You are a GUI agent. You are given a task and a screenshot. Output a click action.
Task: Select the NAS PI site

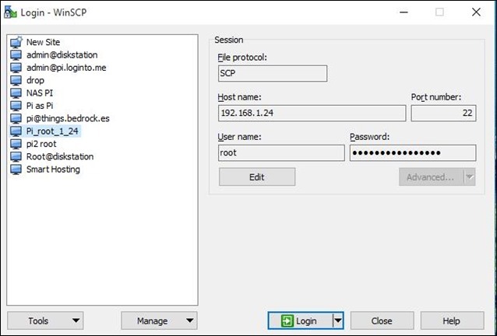pos(40,93)
